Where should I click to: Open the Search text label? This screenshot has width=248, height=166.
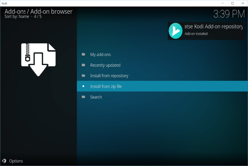[x=96, y=97]
